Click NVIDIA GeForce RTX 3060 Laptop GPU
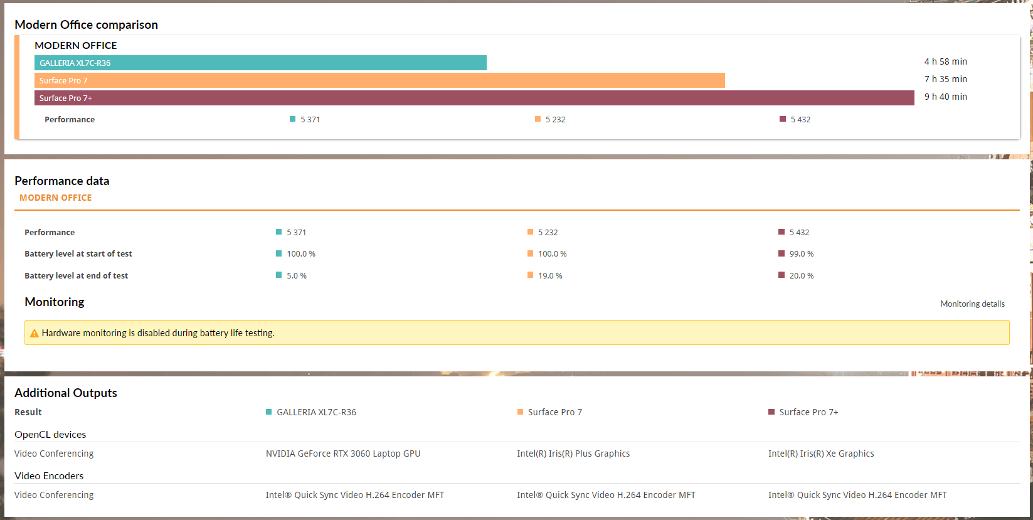The image size is (1033, 520). [x=343, y=454]
